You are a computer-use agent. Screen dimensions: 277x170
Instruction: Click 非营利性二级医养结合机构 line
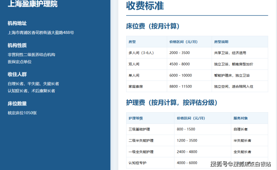click(31, 55)
